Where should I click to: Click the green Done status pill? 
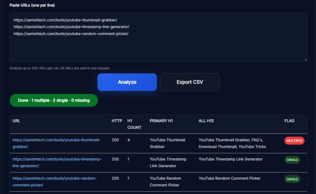(x=54, y=100)
